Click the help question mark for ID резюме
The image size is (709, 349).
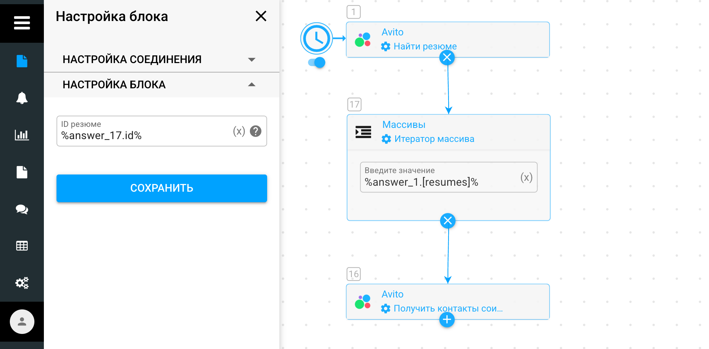[x=256, y=131]
